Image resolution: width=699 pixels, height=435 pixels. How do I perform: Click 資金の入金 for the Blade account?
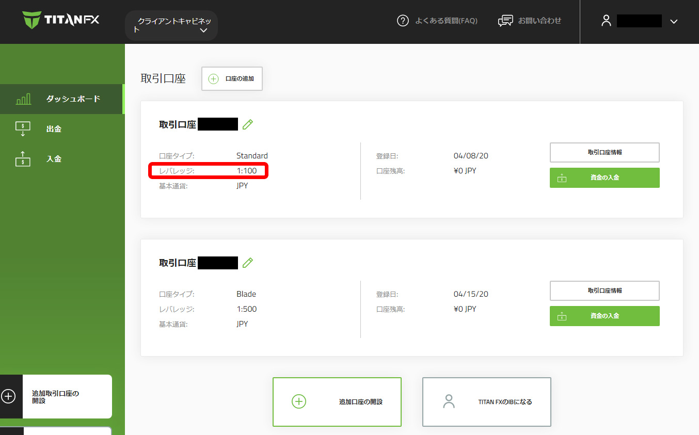pos(605,316)
